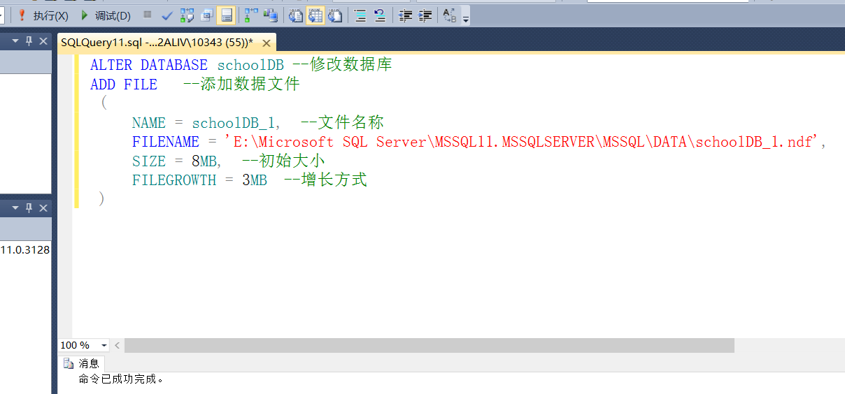Click the 命令已成功完成 message text
Image resolution: width=845 pixels, height=394 pixels.
pos(121,379)
